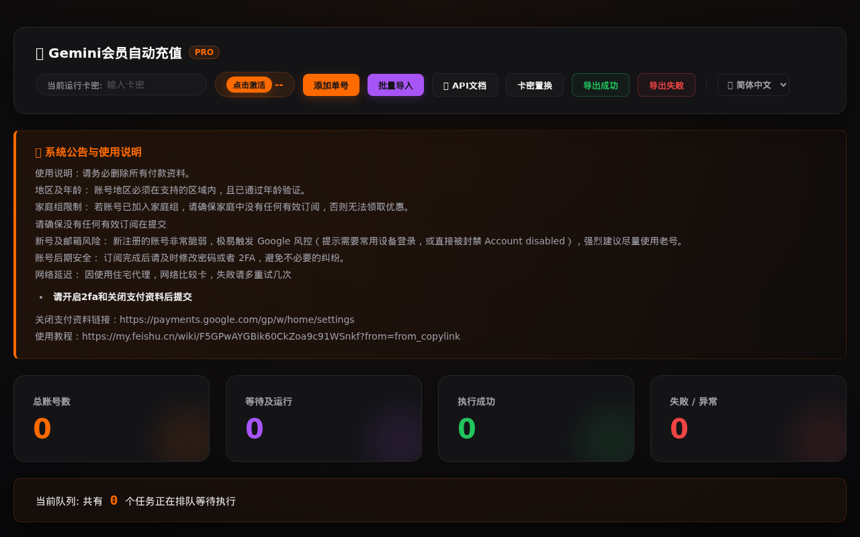Click the red 0 under 失败 / 异常
This screenshot has width=860, height=537.
pyautogui.click(x=679, y=429)
